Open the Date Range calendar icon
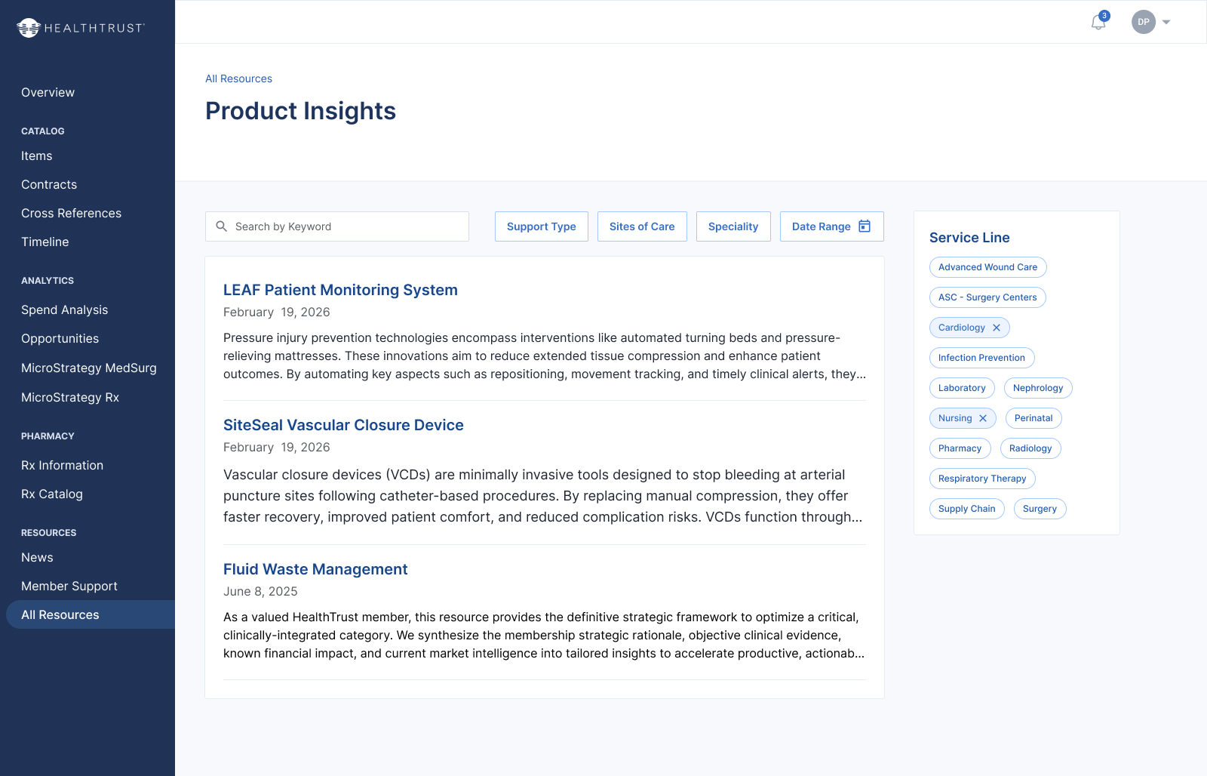 864,226
